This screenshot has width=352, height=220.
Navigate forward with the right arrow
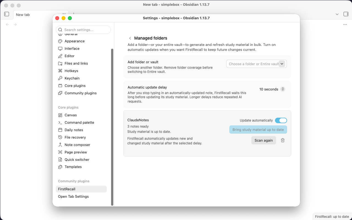pos(15,24)
